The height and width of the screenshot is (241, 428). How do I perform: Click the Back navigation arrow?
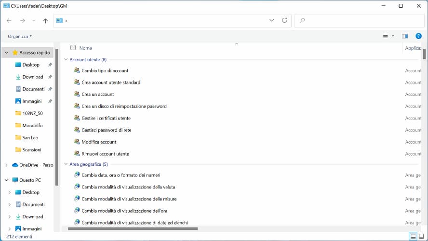pos(9,21)
